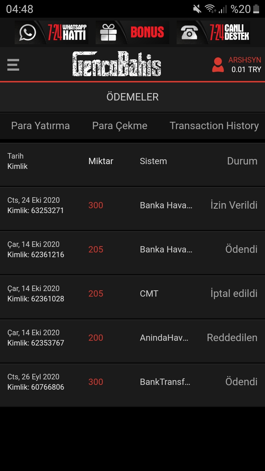
Task: Tap the ÖDEMELER section header
Action: pos(132,97)
